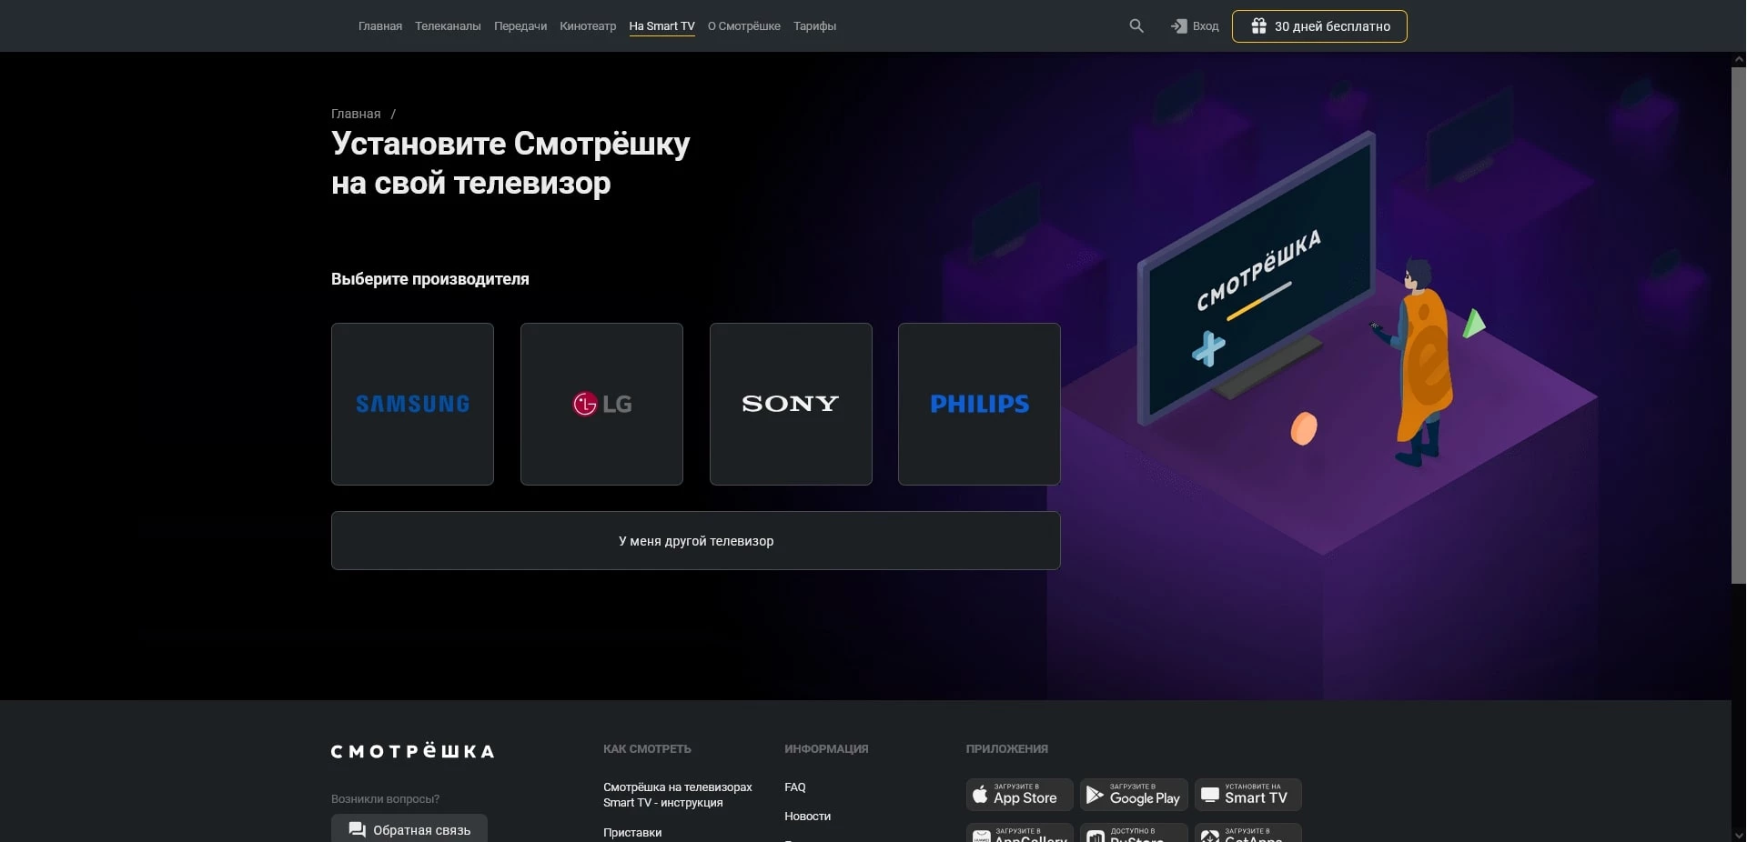Select the Philips logo tile
This screenshot has width=1747, height=842.
click(x=979, y=404)
